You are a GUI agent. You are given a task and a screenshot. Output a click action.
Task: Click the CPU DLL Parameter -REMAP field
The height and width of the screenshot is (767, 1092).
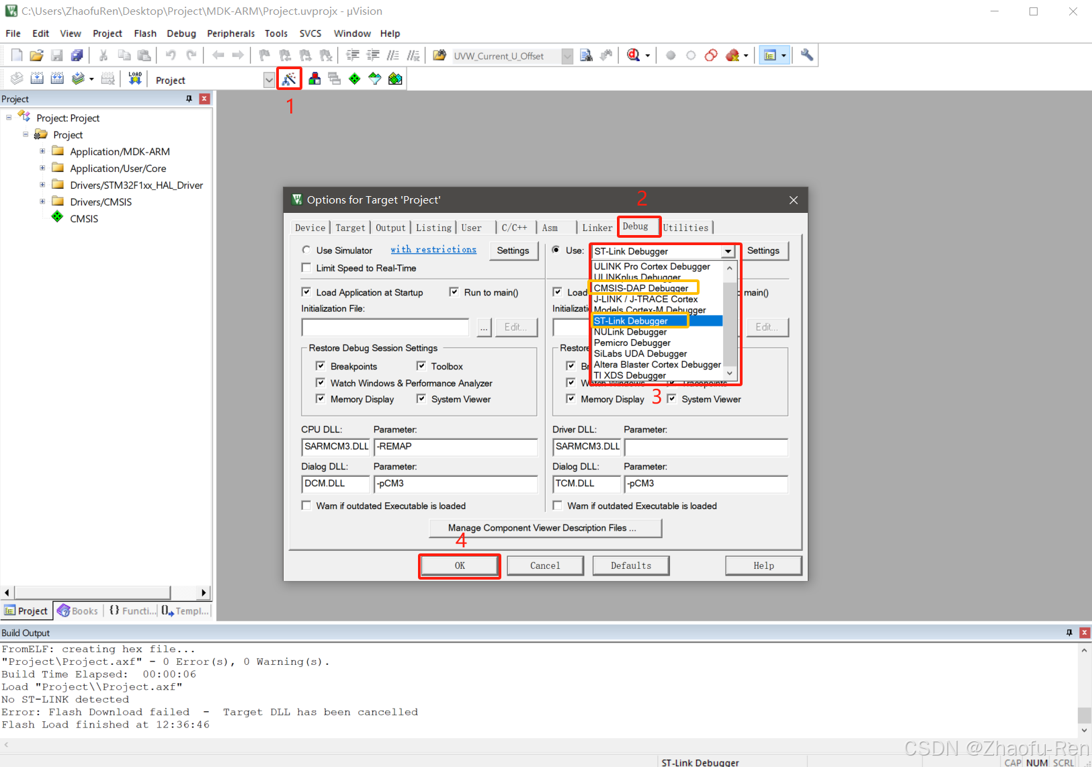coord(456,447)
